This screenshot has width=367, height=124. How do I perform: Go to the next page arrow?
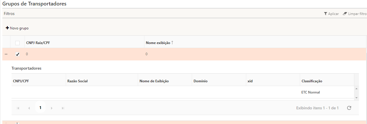[x=52, y=108]
